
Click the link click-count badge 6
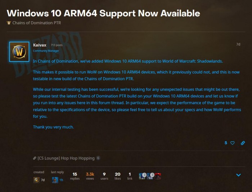pyautogui.click(x=98, y=158)
